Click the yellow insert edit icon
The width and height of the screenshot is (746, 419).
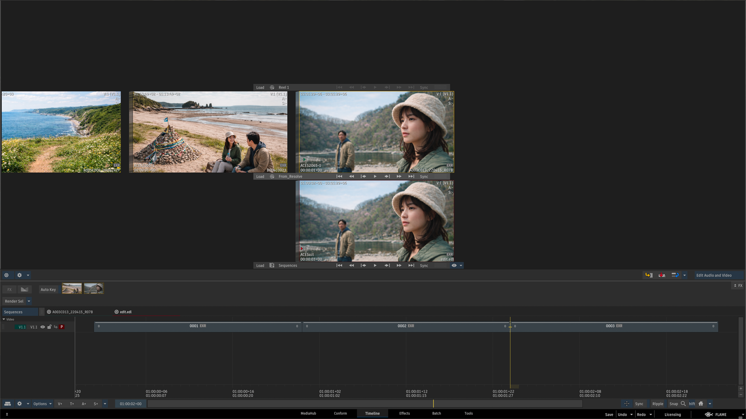click(x=648, y=275)
